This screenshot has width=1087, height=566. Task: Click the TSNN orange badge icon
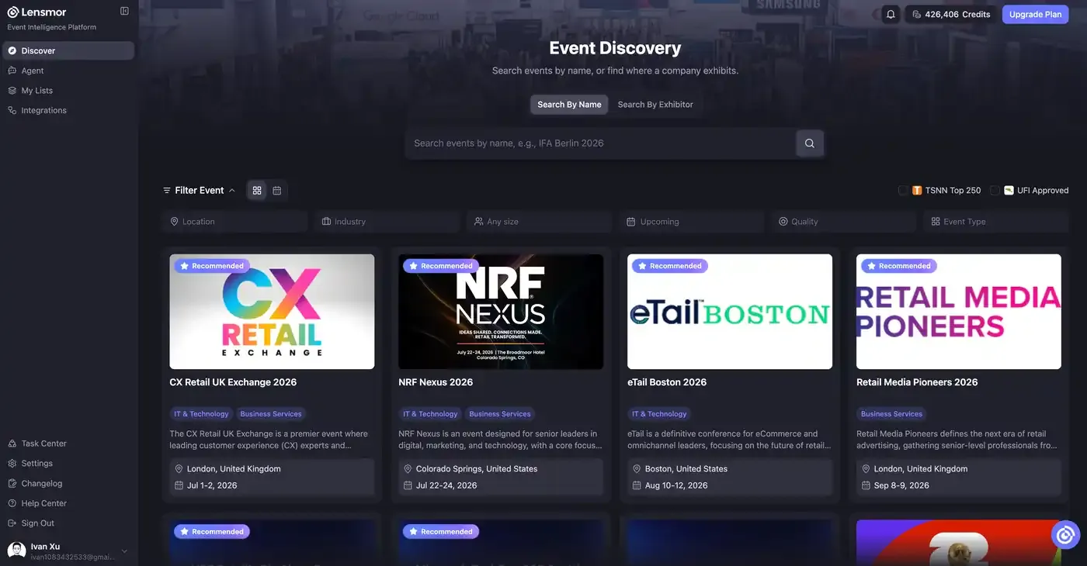point(917,190)
